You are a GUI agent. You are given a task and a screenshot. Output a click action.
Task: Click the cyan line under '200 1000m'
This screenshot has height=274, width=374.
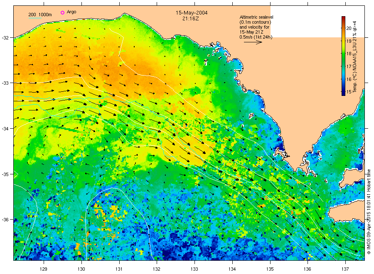[35, 18]
